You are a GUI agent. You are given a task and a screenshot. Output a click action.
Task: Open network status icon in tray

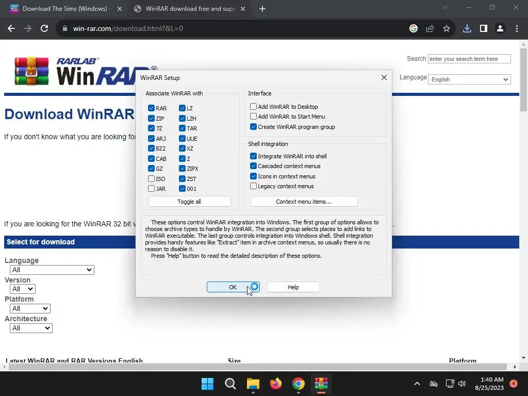(x=450, y=384)
